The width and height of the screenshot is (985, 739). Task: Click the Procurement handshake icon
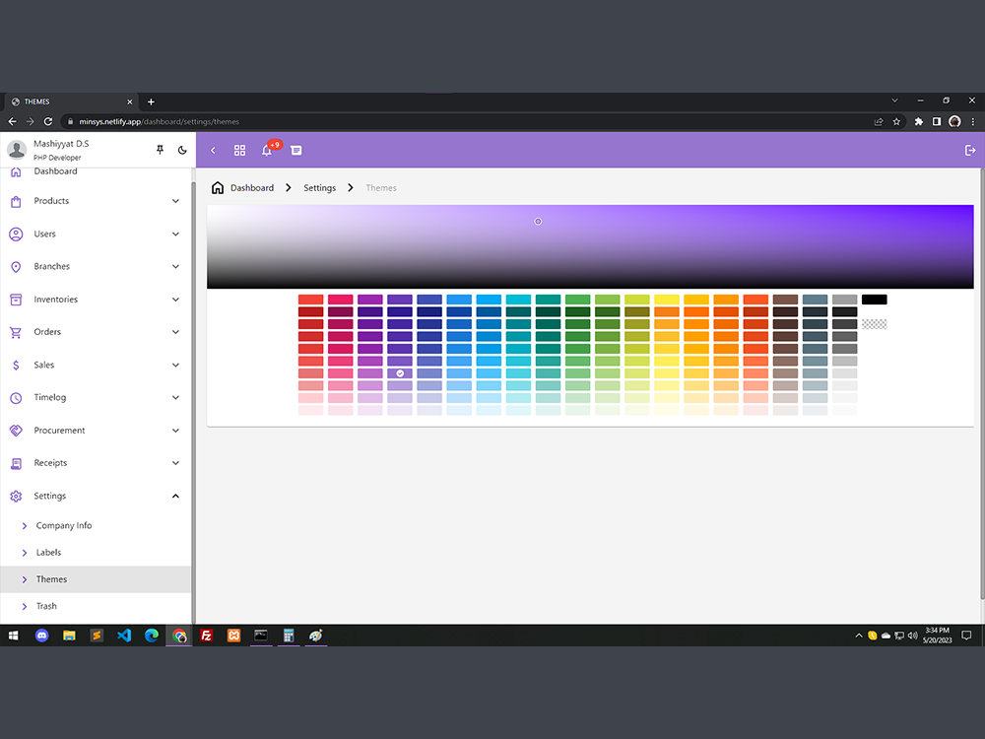(x=17, y=431)
